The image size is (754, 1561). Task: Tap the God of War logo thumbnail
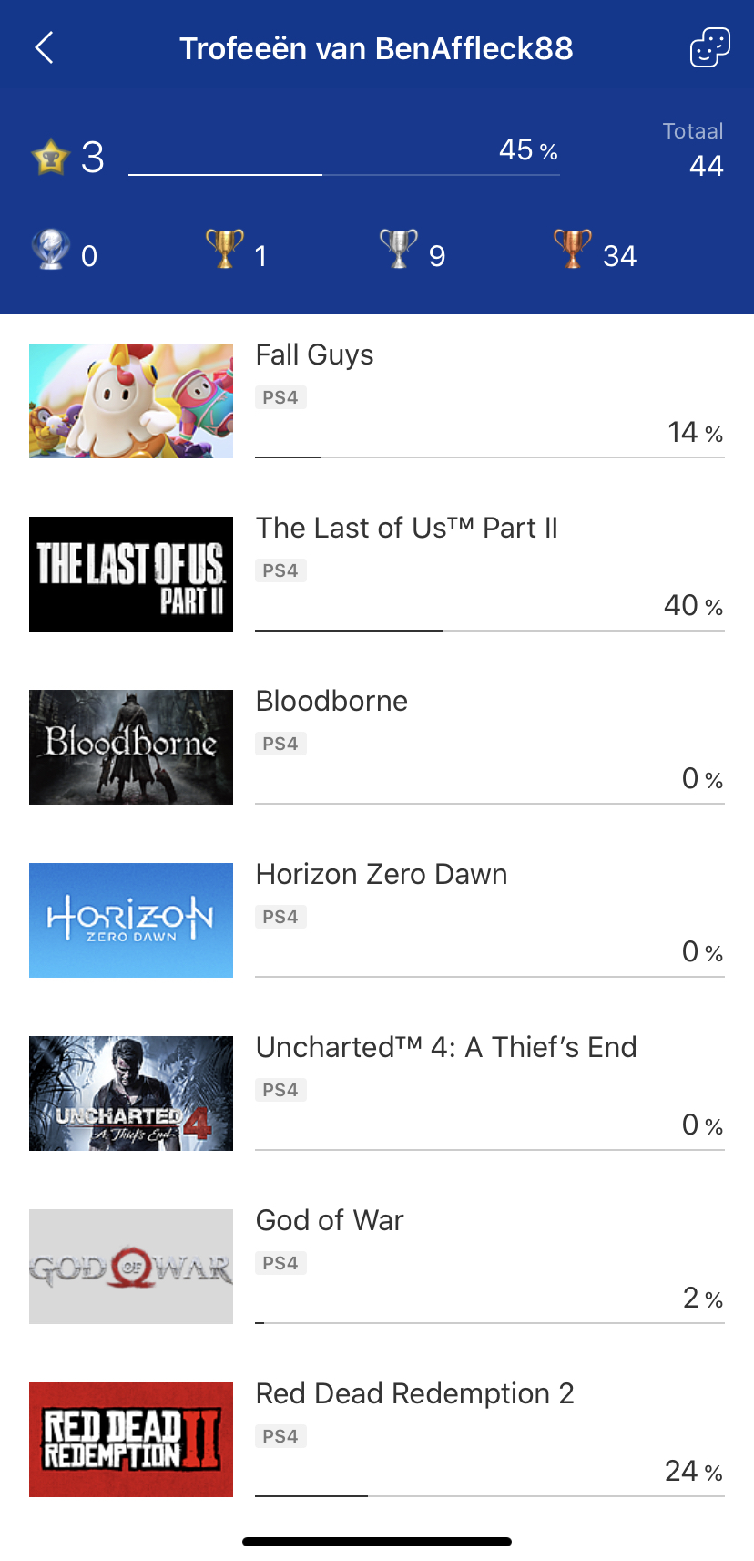pos(131,1267)
